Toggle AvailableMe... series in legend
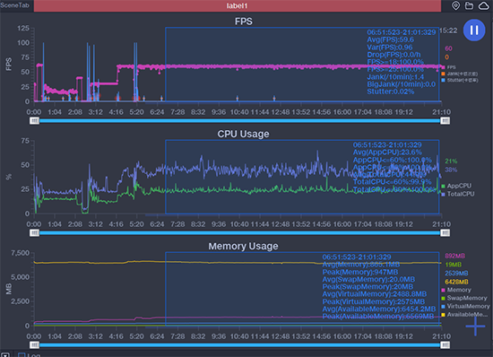This screenshot has width=493, height=357. 464,315
